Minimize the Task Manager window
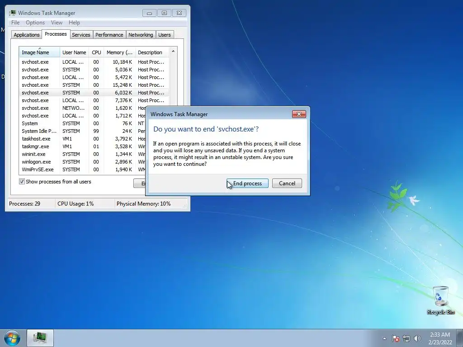This screenshot has width=463, height=347. [x=149, y=13]
